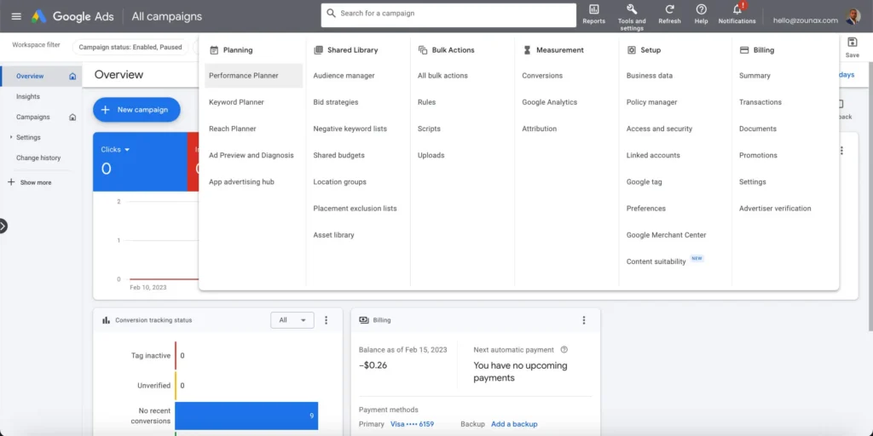Open App advertising hub
Viewport: 873px width, 436px height.
tap(241, 182)
